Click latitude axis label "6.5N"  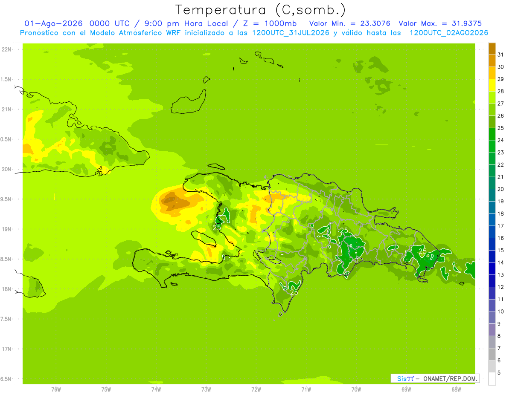pos(6,379)
